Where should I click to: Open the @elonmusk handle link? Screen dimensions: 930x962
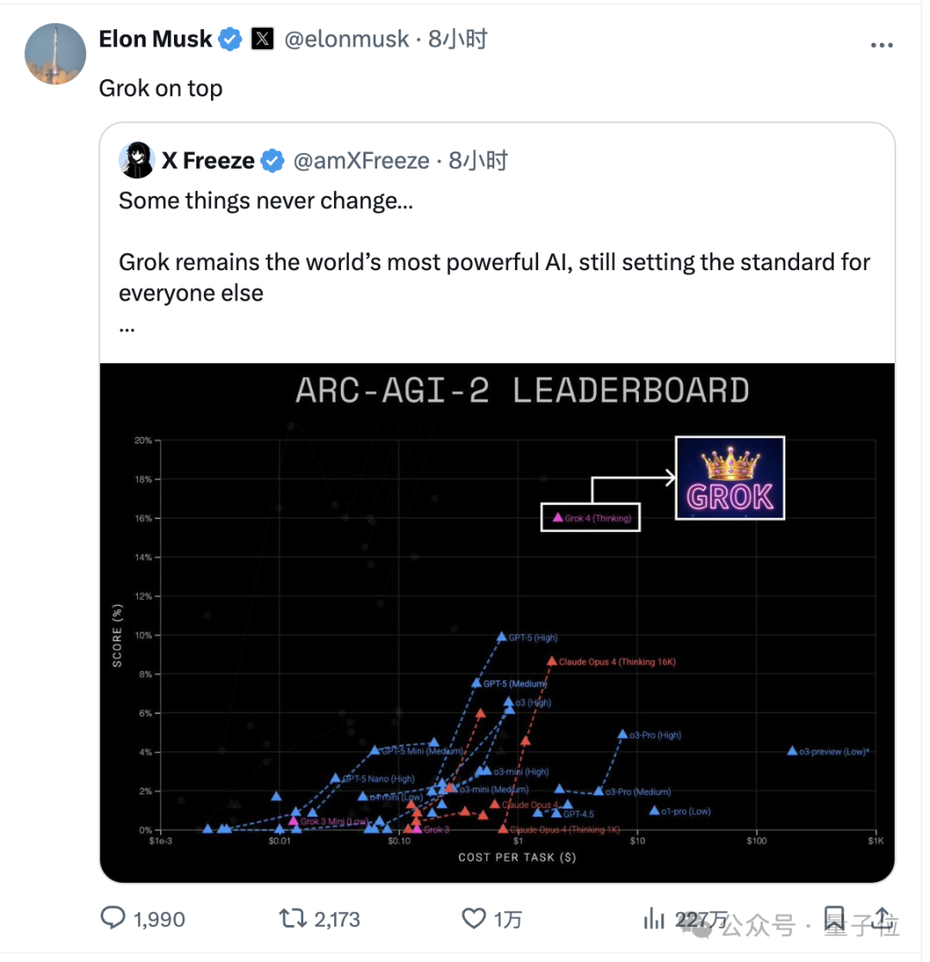(x=345, y=40)
